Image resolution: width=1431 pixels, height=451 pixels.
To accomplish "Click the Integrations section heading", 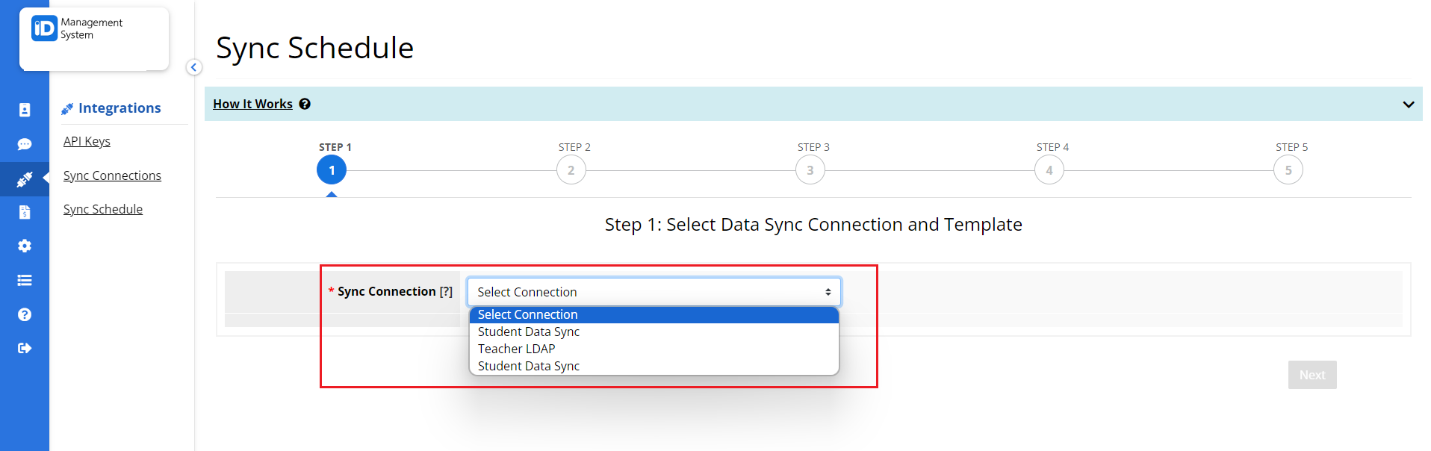I will click(x=119, y=108).
